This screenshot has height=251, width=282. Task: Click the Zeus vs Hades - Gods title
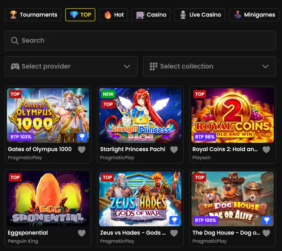point(133,233)
